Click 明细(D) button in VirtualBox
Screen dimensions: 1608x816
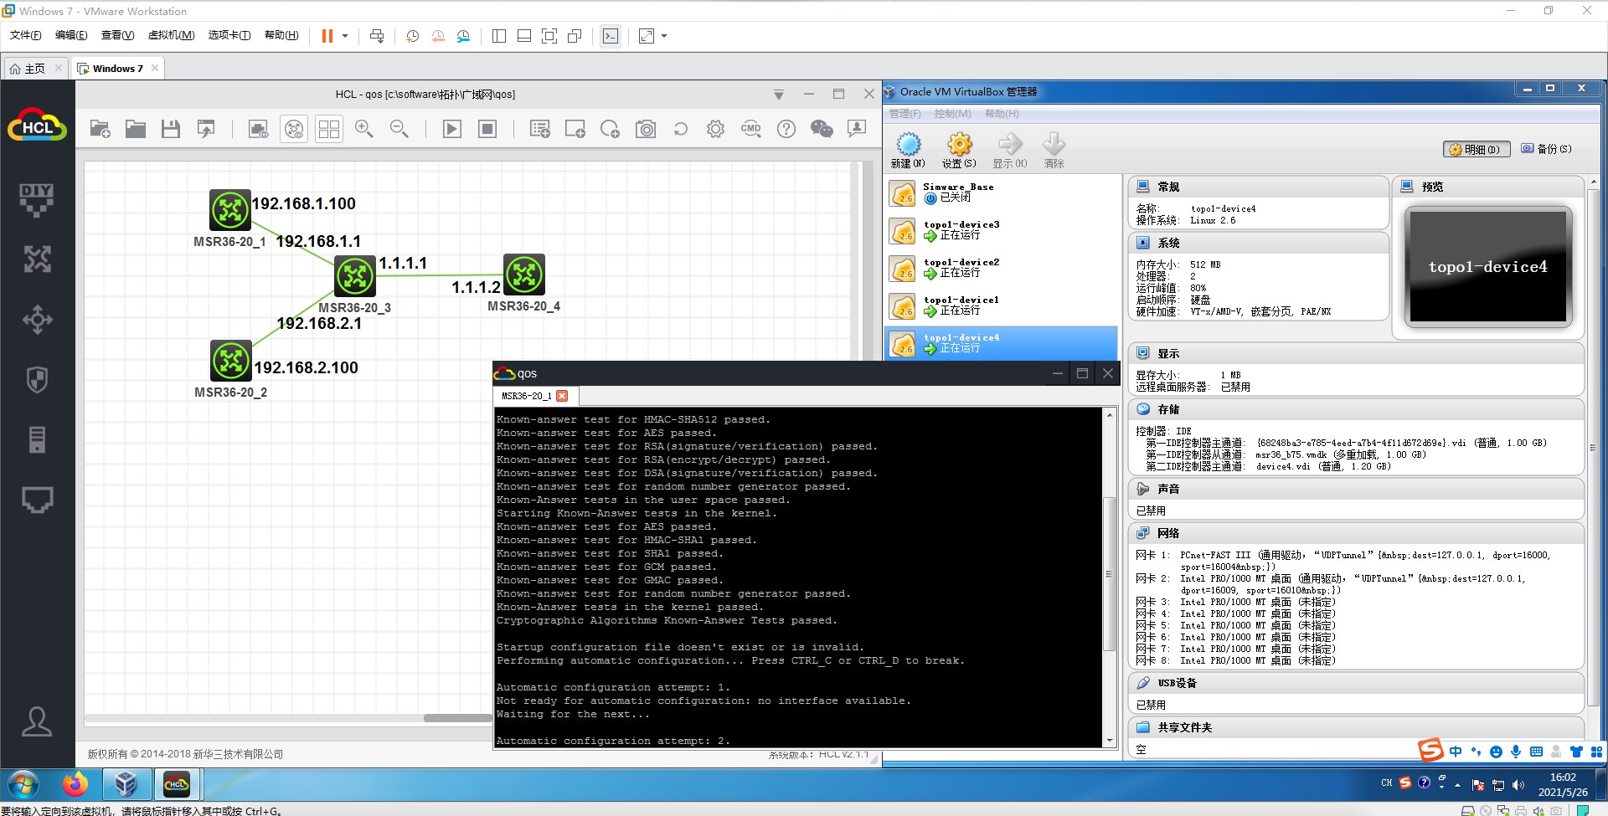point(1477,149)
